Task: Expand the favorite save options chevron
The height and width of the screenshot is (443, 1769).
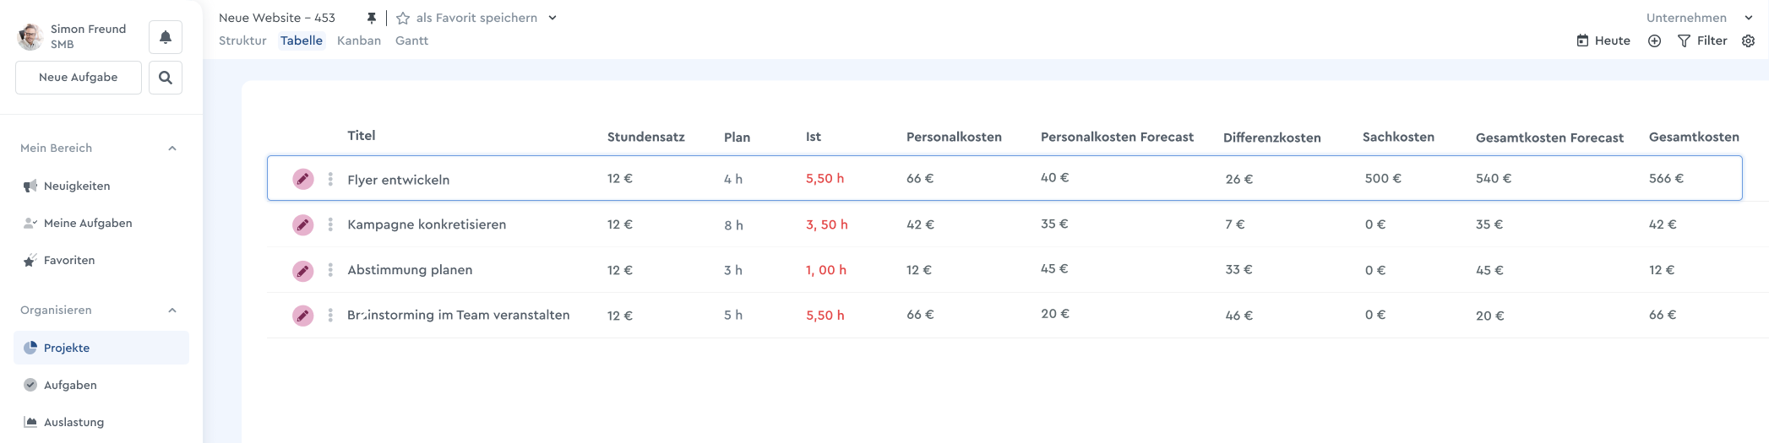Action: coord(552,18)
